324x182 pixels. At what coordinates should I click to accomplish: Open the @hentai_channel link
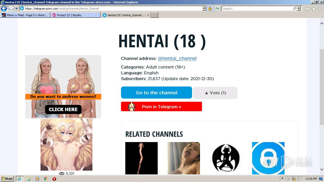point(177,58)
